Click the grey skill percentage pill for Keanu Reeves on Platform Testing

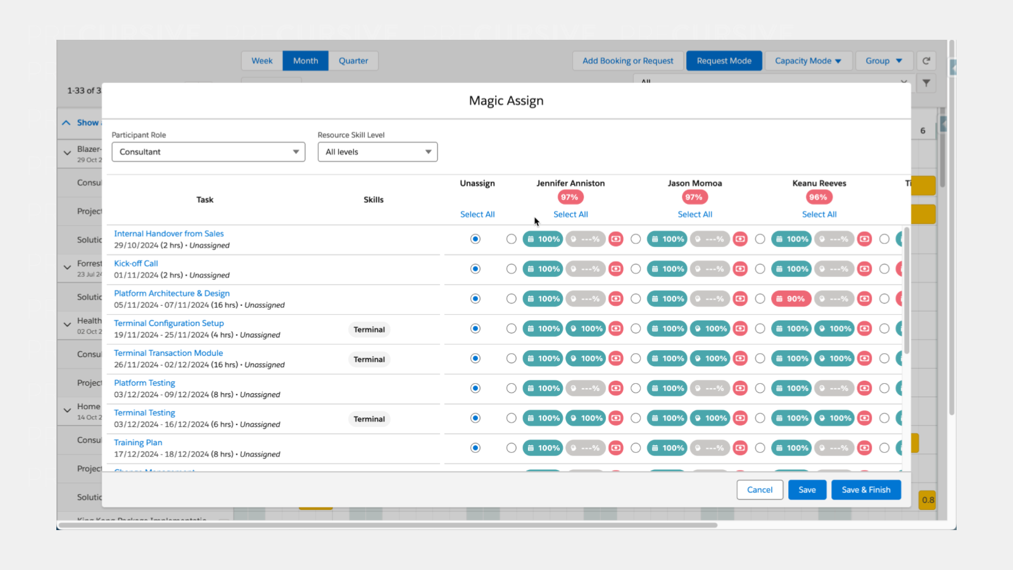[834, 388]
